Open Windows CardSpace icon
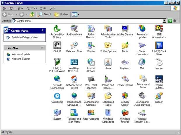This screenshot has width=181, height=135. click(x=108, y=113)
